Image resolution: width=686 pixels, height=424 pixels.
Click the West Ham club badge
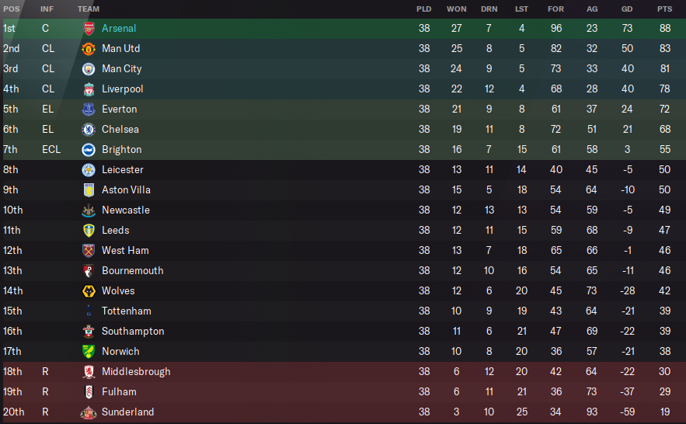click(89, 251)
